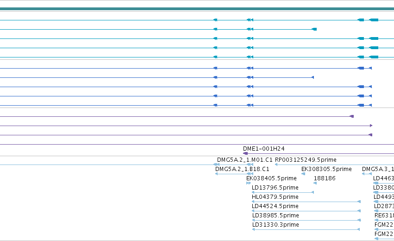Click the alignment bar under LD13796.5prime
394x241 pixels.
[283, 192]
